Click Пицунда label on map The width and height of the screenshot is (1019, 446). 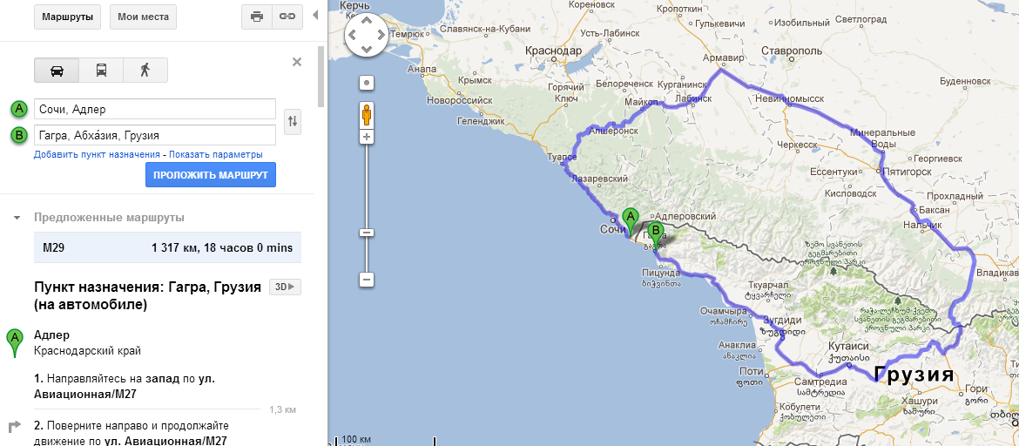tap(660, 273)
